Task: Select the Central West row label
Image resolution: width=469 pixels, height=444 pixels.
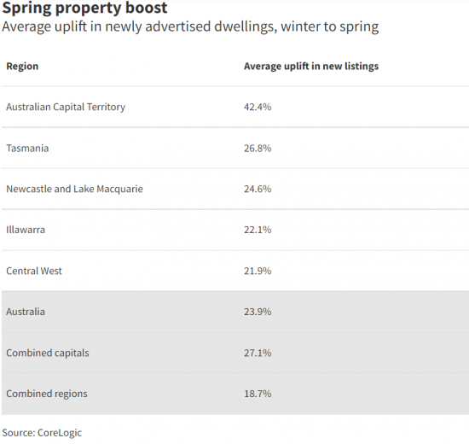Action: [x=34, y=272]
